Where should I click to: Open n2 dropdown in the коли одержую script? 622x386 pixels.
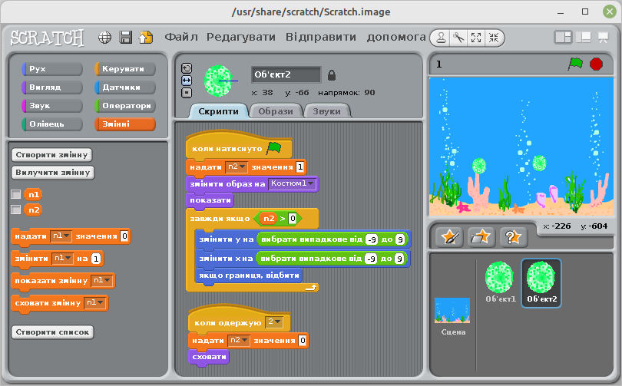click(239, 340)
